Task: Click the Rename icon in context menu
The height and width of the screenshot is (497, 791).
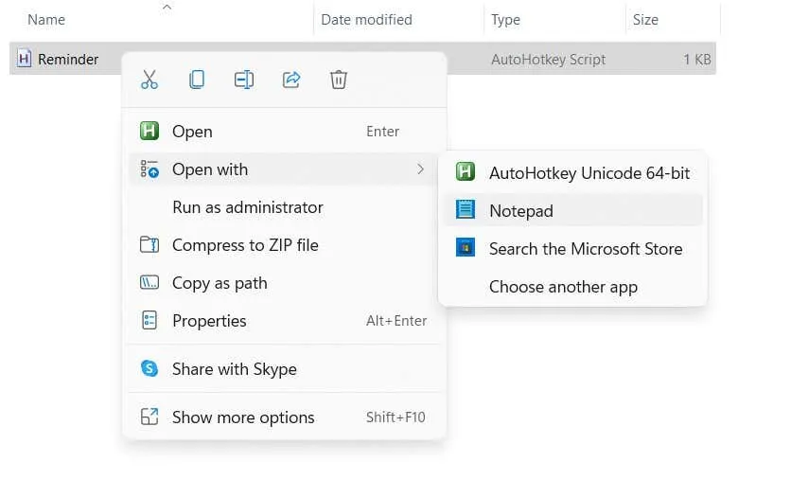Action: [x=244, y=80]
